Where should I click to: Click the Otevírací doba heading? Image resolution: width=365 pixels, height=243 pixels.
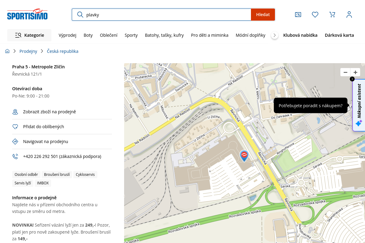27,89
